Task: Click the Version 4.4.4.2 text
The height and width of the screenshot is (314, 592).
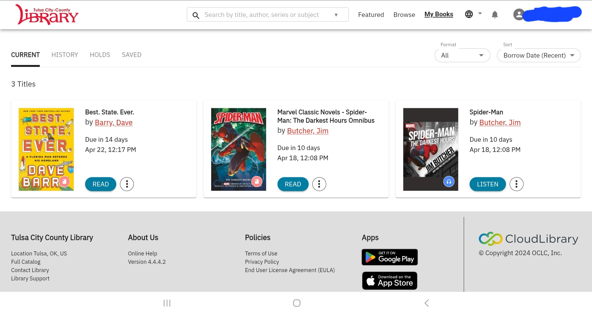Action: 147,262
